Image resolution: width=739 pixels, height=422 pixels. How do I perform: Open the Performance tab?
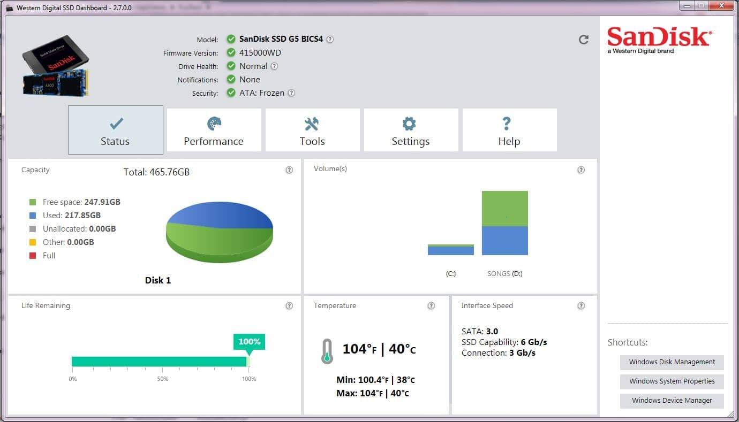[214, 130]
